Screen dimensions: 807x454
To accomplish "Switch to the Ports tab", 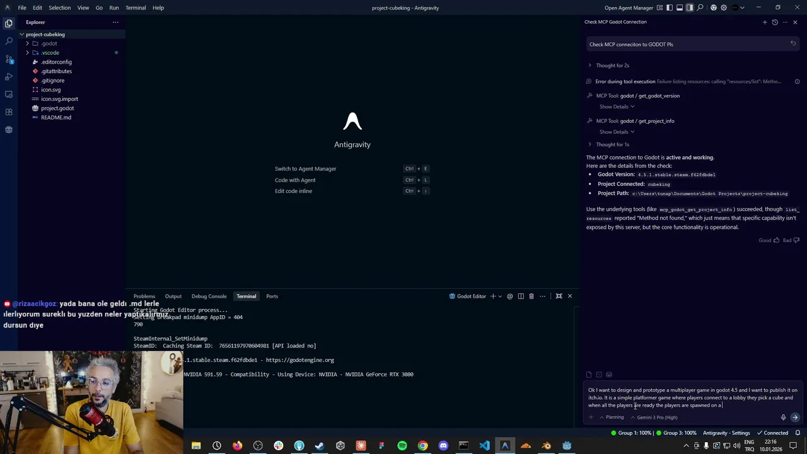I will pyautogui.click(x=272, y=296).
